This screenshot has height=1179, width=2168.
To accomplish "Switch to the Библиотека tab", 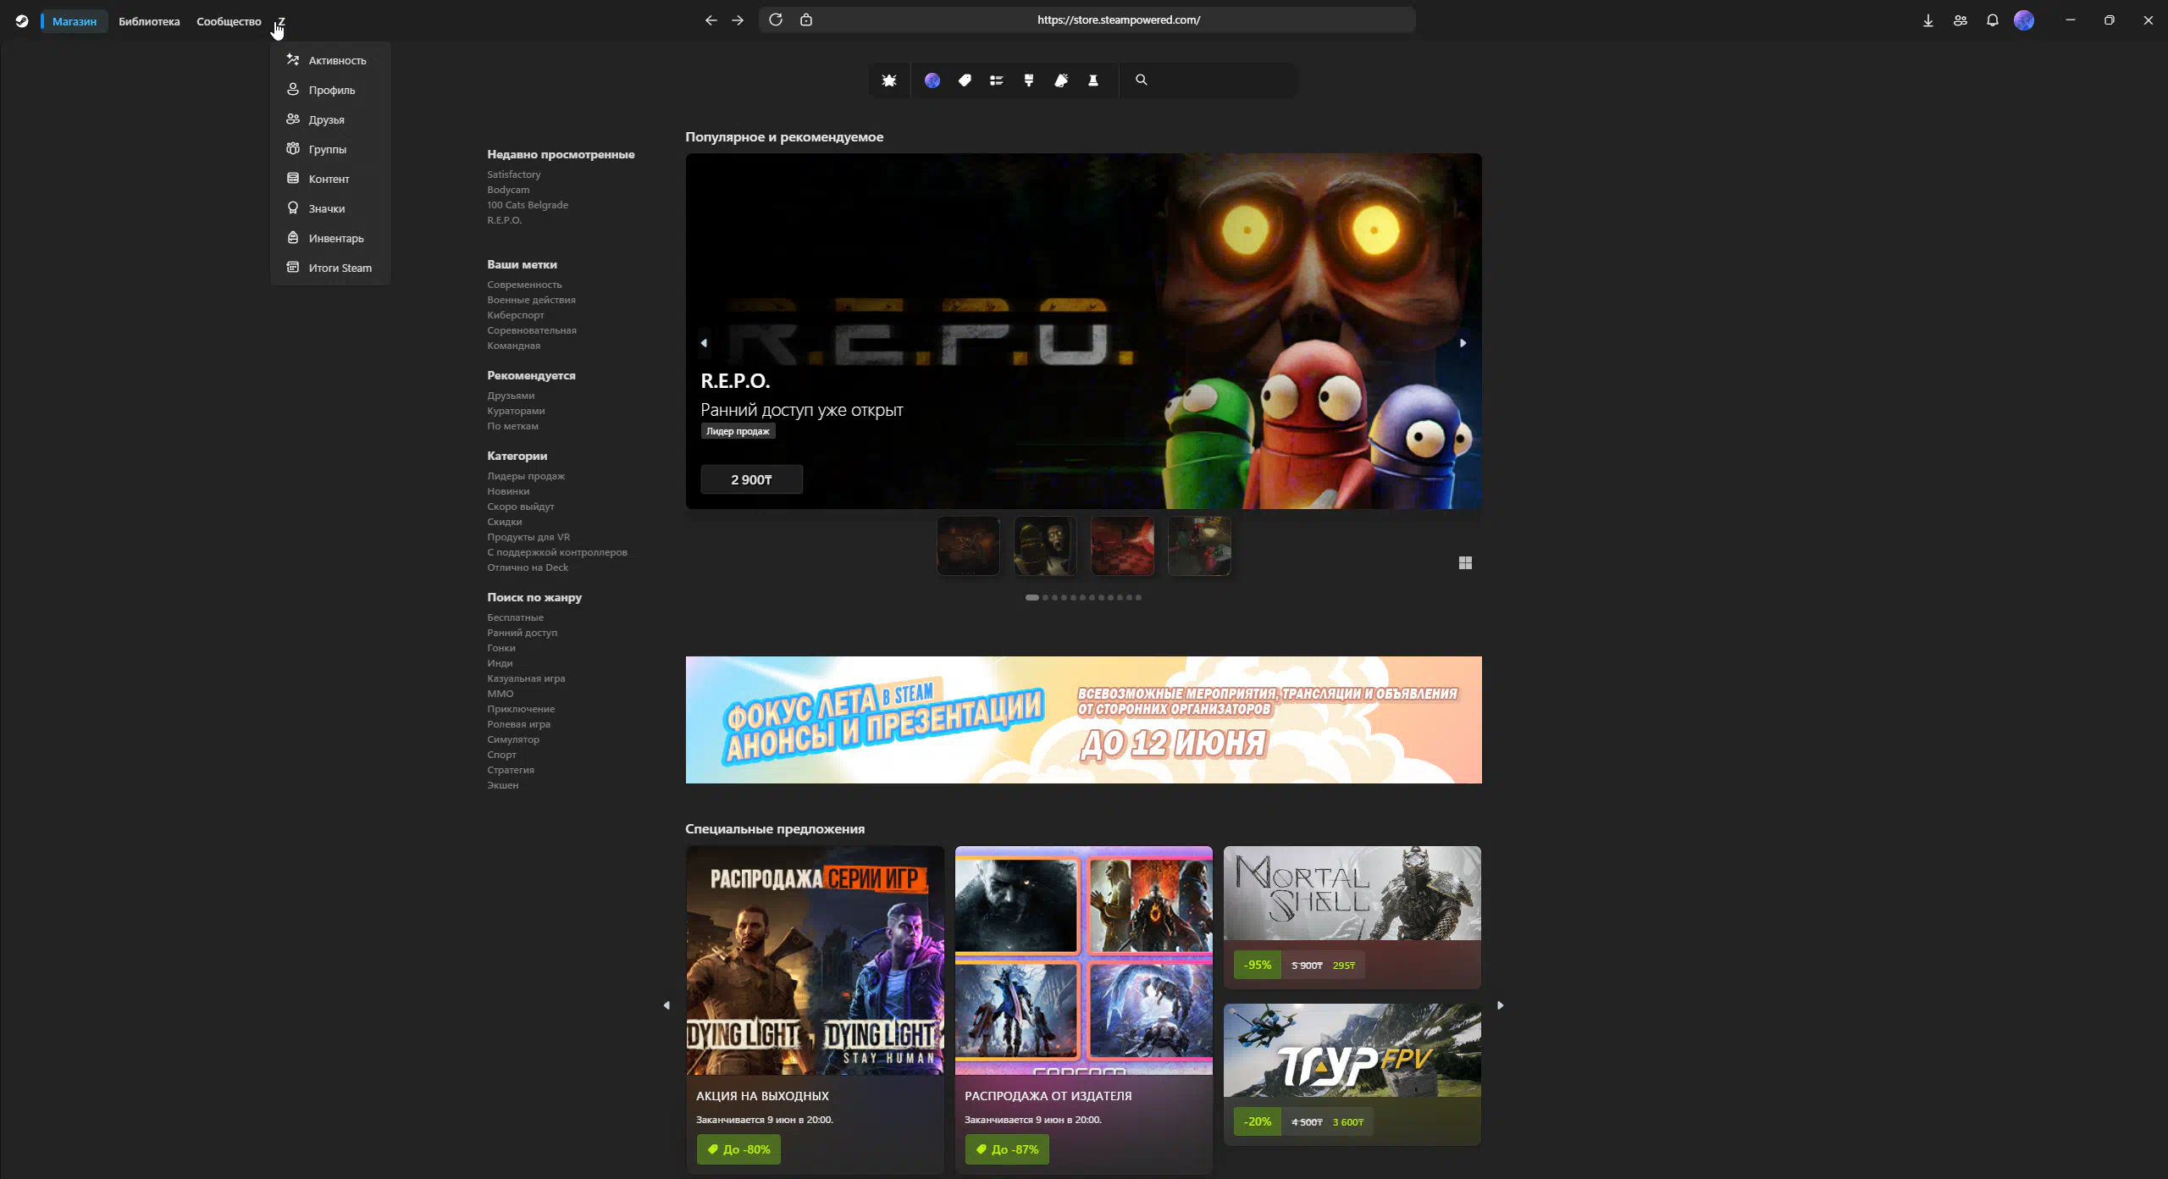I will tap(149, 21).
